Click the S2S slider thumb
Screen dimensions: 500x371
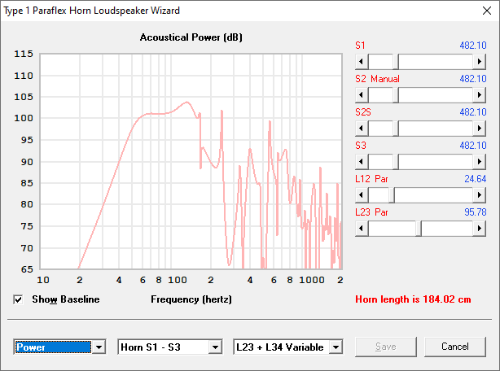396,129
